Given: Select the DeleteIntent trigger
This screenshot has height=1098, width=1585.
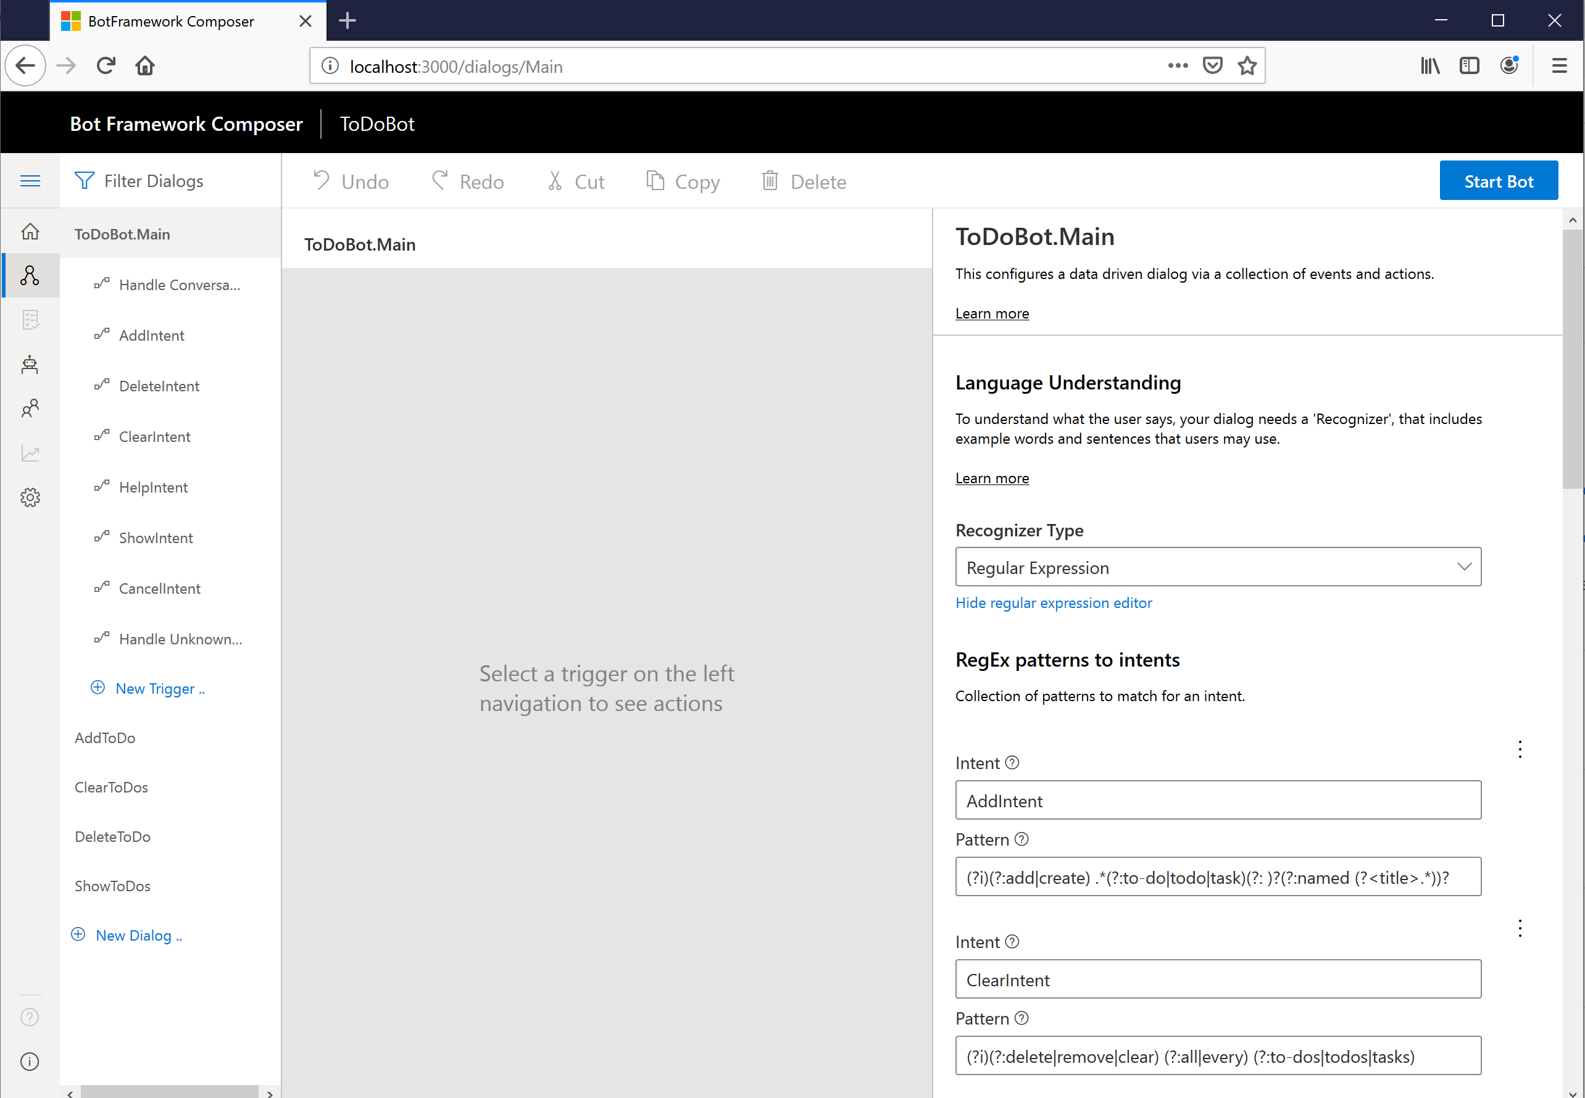Looking at the screenshot, I should pos(159,386).
